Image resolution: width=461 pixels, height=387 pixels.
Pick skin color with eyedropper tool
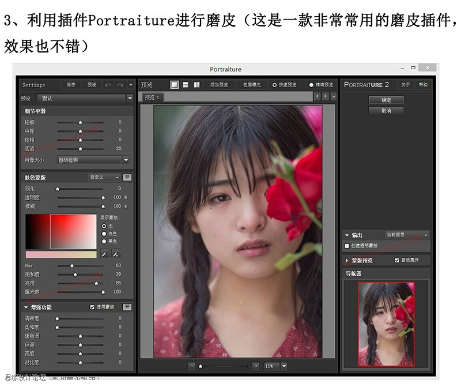(x=105, y=254)
